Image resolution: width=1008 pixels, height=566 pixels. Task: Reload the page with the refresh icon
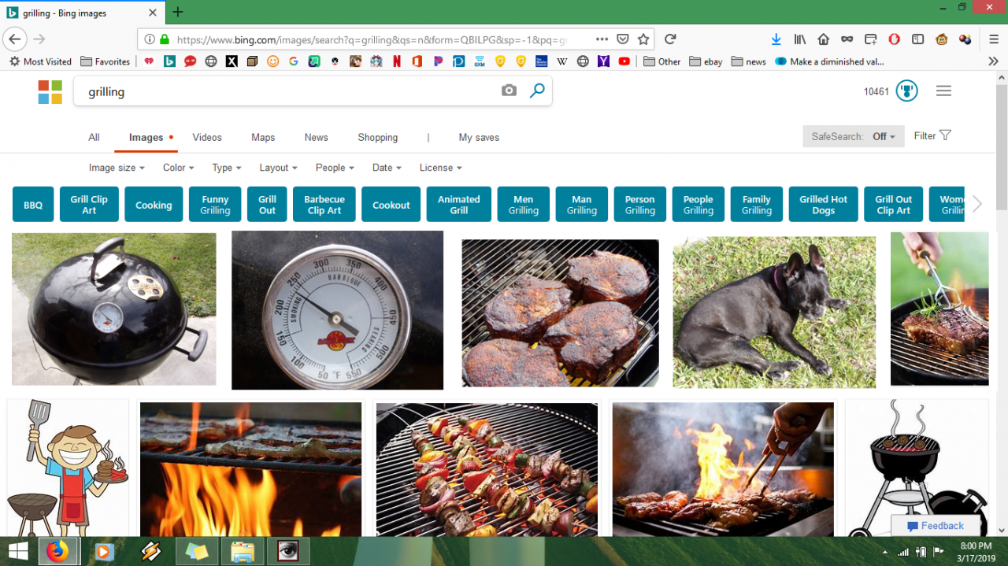pos(670,39)
